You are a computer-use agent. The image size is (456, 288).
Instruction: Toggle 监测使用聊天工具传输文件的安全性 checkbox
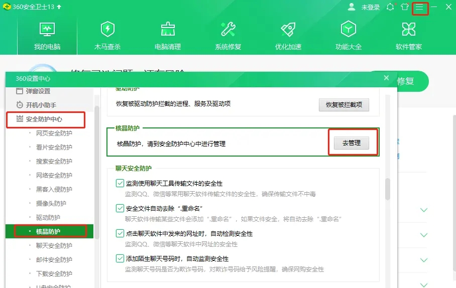tap(120, 183)
